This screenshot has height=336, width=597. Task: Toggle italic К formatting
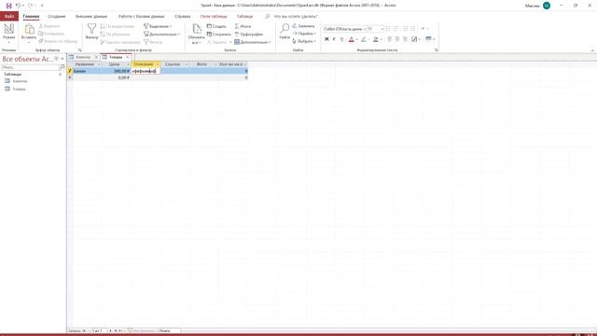[334, 39]
